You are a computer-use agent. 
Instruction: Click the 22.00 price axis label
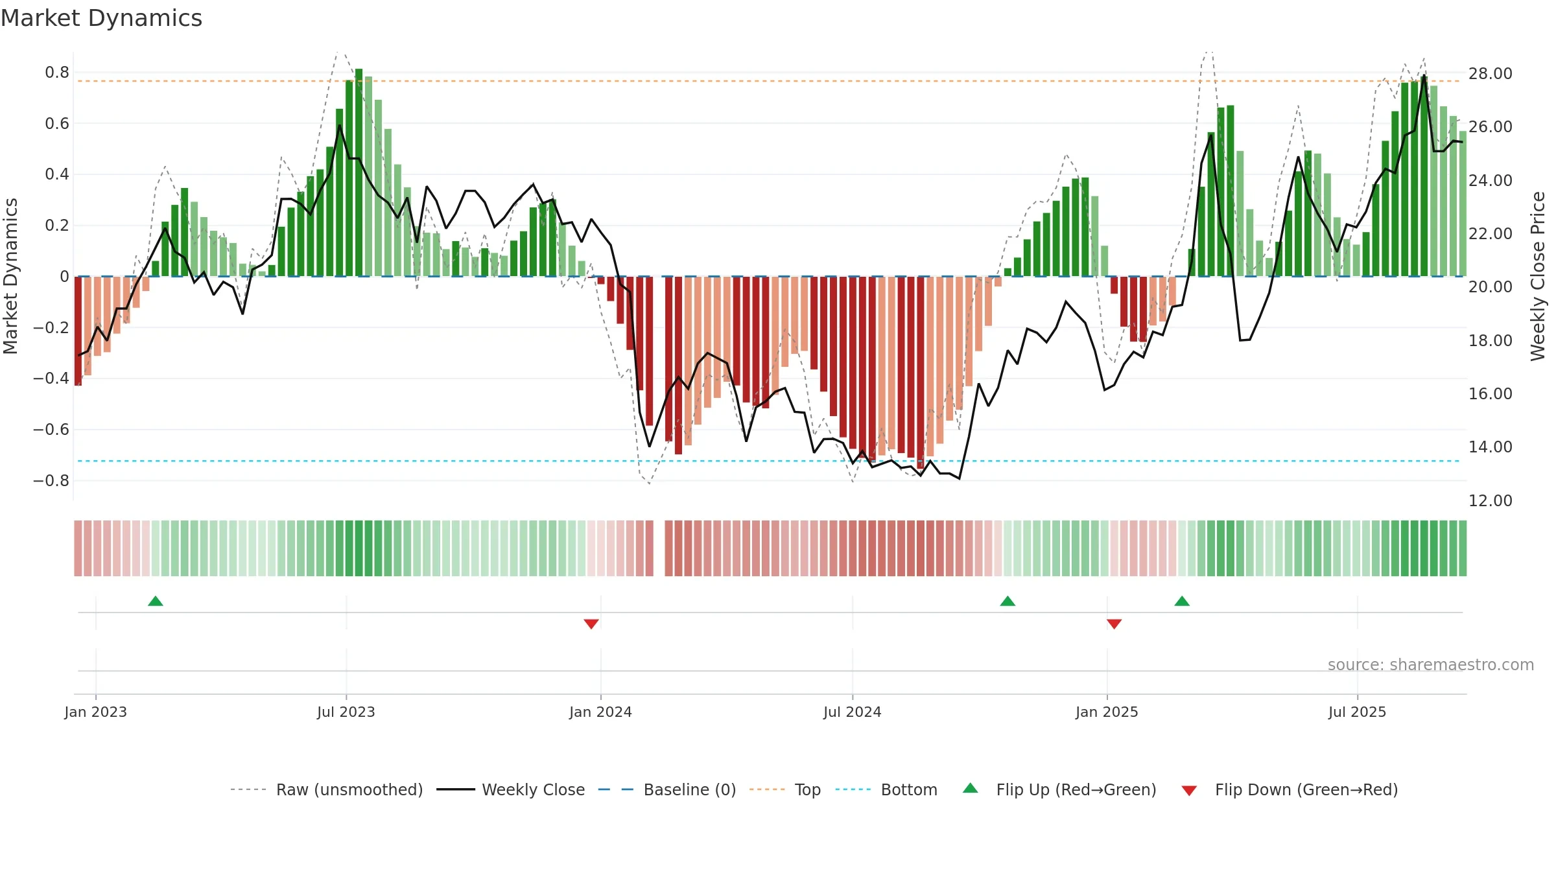pos(1491,233)
